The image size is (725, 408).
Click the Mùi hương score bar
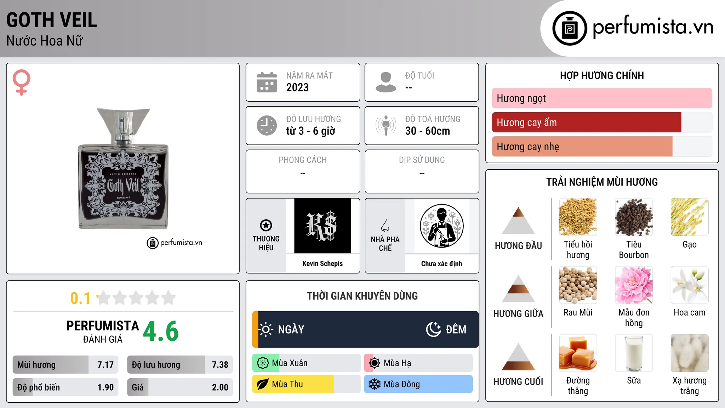[65, 364]
